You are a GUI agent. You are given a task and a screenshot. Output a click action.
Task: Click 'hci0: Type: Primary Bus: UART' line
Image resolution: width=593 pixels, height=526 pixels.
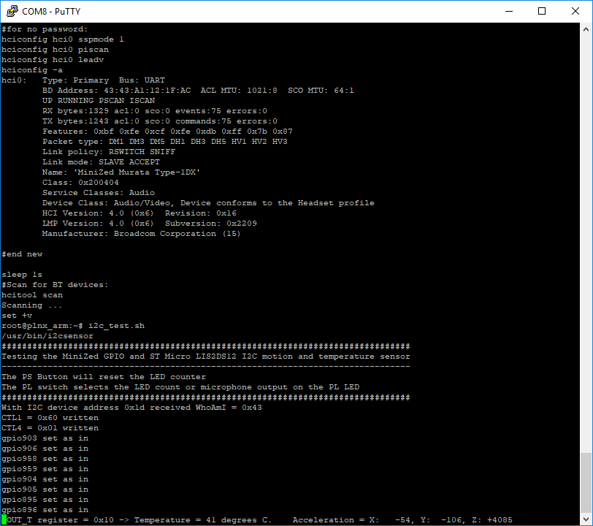click(x=83, y=80)
